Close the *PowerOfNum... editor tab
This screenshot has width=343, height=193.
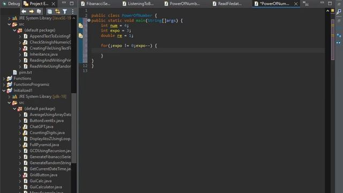pyautogui.click(x=296, y=4)
